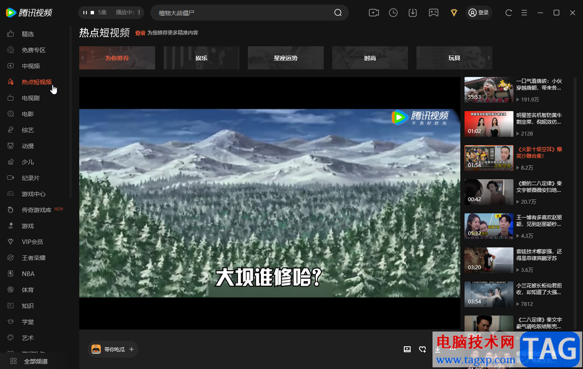Click the 体育 sidebar icon
The height and width of the screenshot is (369, 583).
11,290
